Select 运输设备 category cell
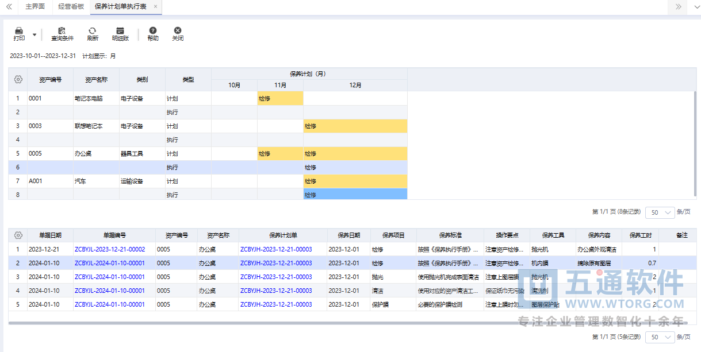Screen dimensions: 701x352 143,181
